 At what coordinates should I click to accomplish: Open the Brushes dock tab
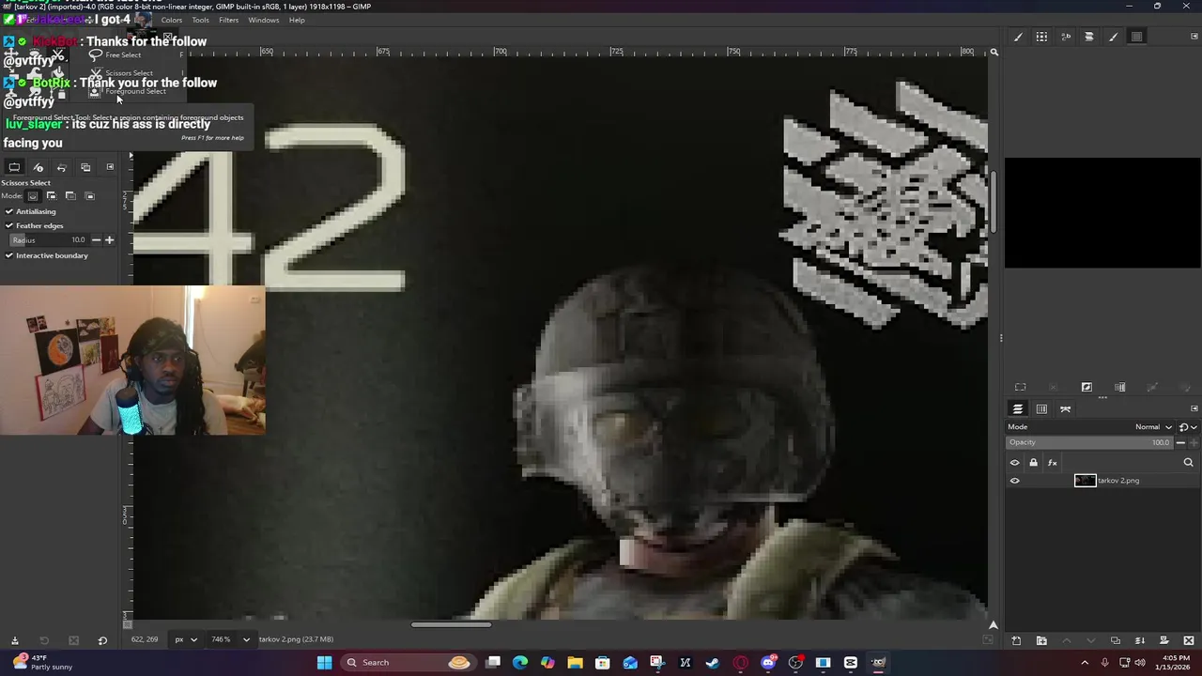(1018, 37)
